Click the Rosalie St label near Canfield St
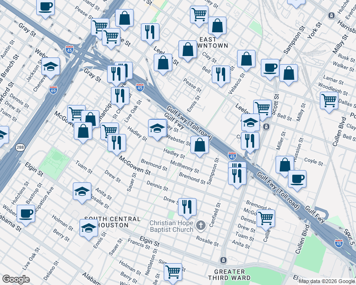The height and width of the screenshot is (285, 356). click(x=208, y=241)
